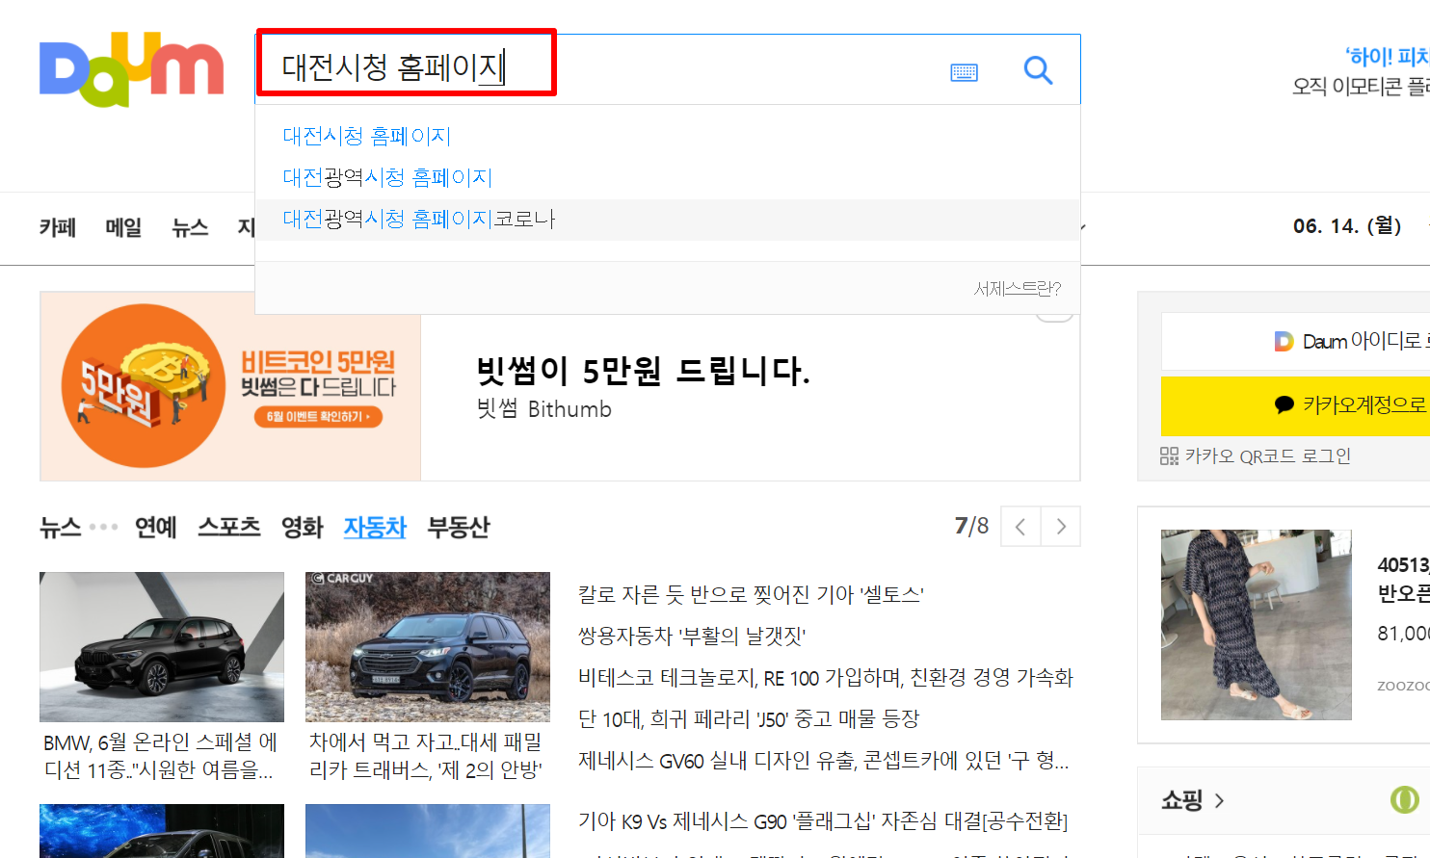Screen dimensions: 1430x858
Task: Click the 'Daum 아이디로' login button
Action: coord(1295,341)
